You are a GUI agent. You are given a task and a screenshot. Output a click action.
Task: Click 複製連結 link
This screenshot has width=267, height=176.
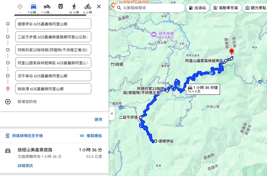click(94, 136)
